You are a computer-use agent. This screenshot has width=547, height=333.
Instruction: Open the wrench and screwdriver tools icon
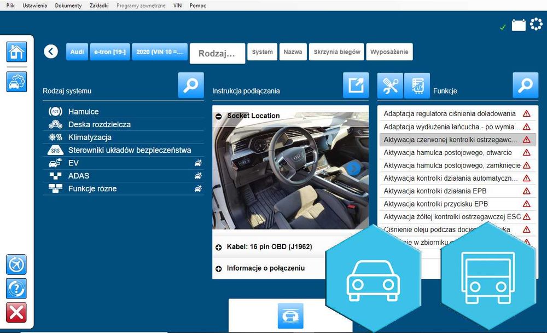point(390,85)
